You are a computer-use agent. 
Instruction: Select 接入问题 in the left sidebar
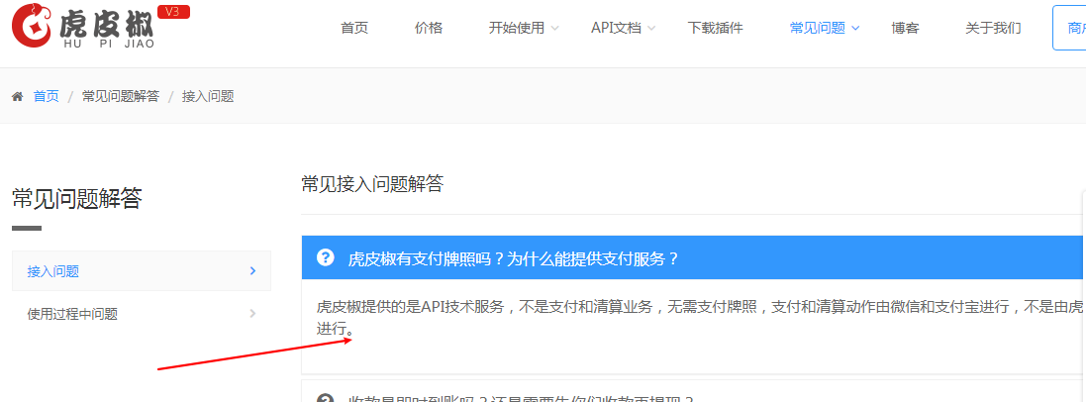[53, 270]
